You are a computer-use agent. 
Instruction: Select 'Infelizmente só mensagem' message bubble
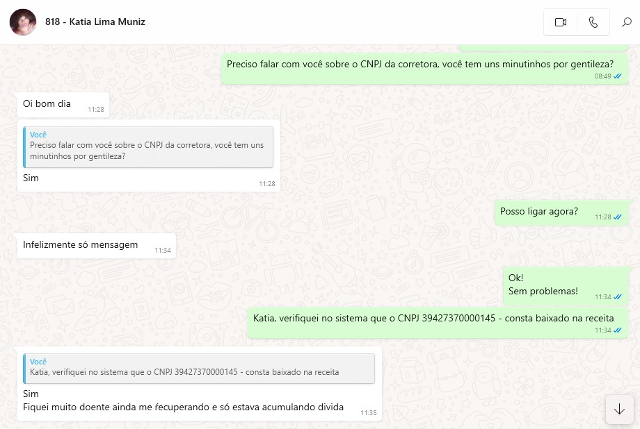tap(97, 246)
